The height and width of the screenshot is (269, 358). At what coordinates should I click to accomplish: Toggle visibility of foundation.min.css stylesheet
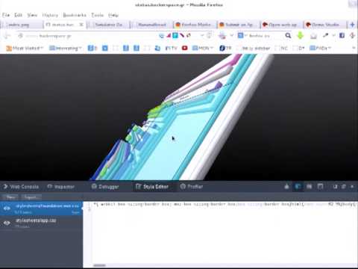(7, 208)
